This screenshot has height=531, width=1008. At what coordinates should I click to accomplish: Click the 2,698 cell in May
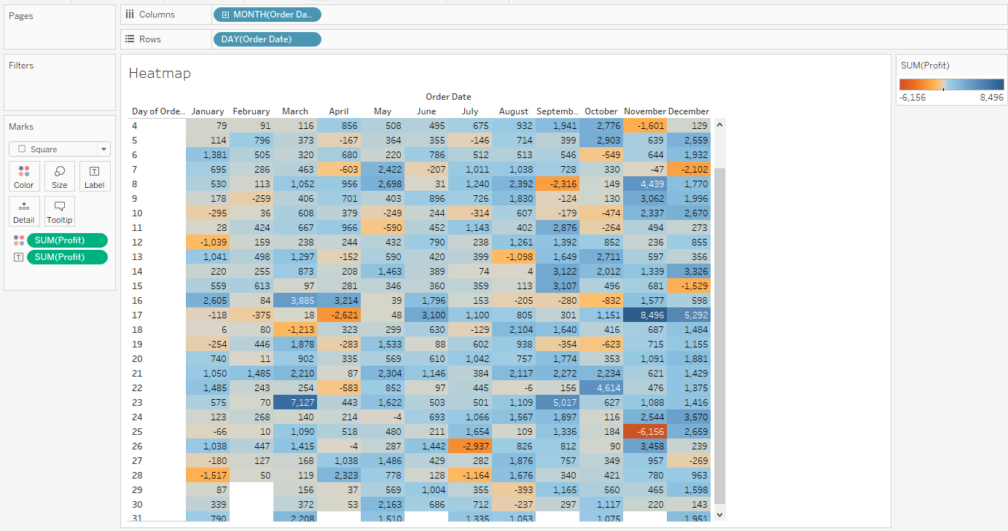[383, 184]
